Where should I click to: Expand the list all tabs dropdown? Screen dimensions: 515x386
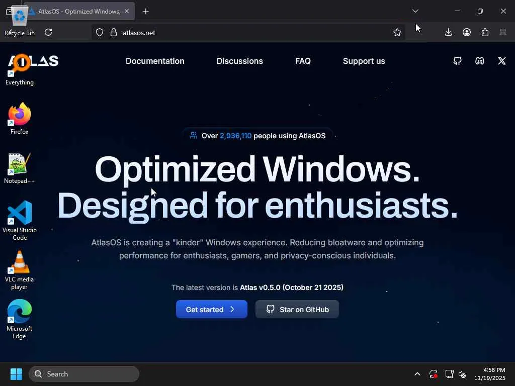415,11
